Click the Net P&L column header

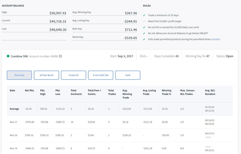click(x=29, y=90)
